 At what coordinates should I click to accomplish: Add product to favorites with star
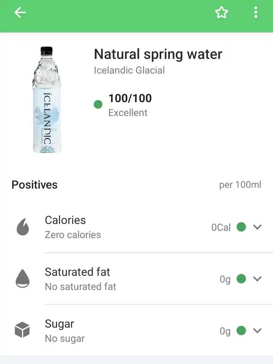pyautogui.click(x=221, y=12)
